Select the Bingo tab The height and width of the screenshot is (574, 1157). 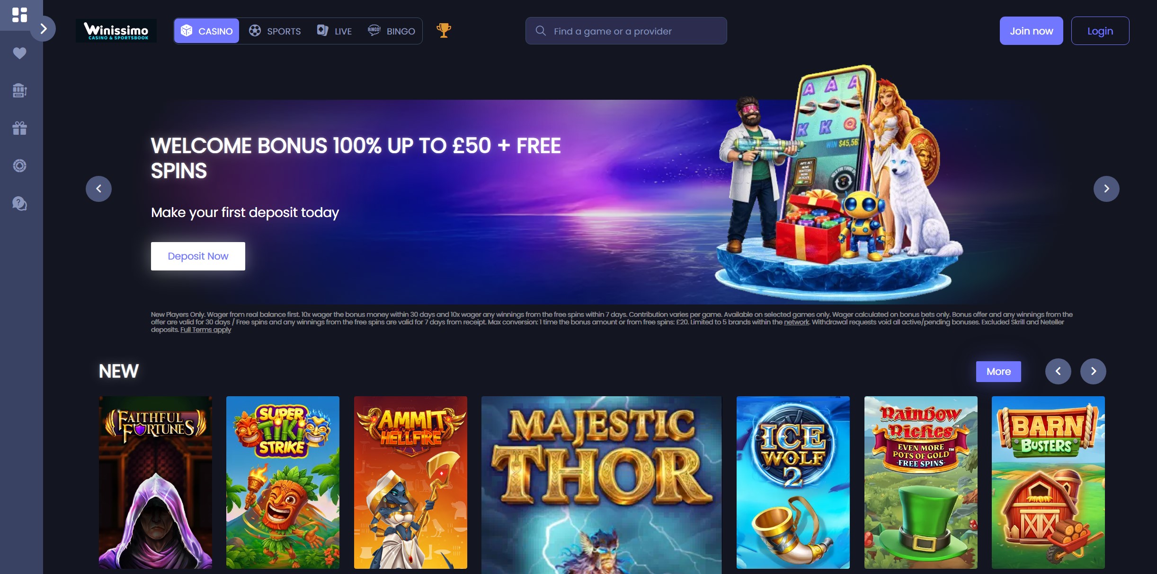[x=392, y=31]
